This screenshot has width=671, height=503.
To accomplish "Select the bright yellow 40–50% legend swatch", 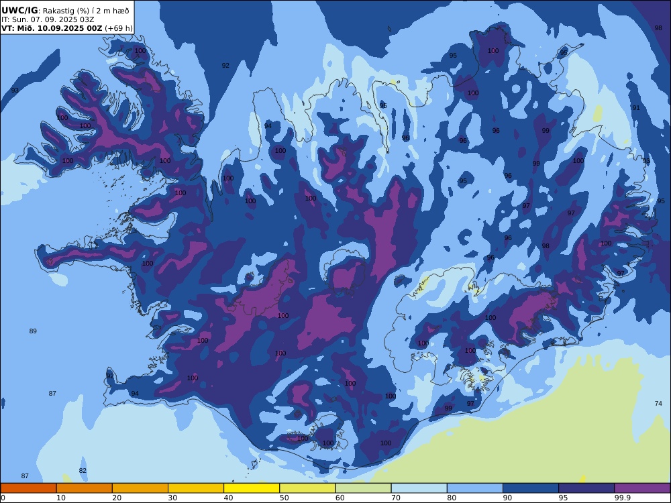I will point(252,488).
